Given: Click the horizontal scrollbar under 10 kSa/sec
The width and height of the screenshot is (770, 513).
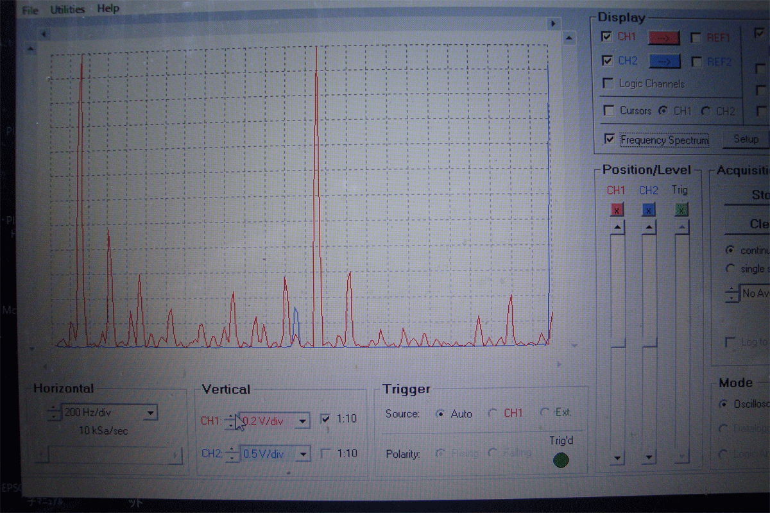Looking at the screenshot, I should [x=109, y=456].
